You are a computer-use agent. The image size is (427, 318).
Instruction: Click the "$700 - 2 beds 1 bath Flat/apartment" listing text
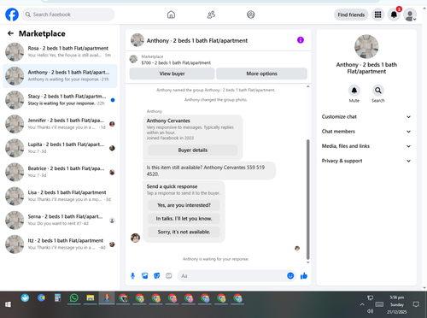[176, 62]
